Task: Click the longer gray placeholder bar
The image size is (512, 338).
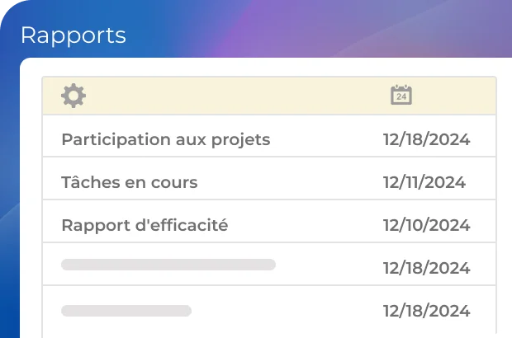Action: 168,265
